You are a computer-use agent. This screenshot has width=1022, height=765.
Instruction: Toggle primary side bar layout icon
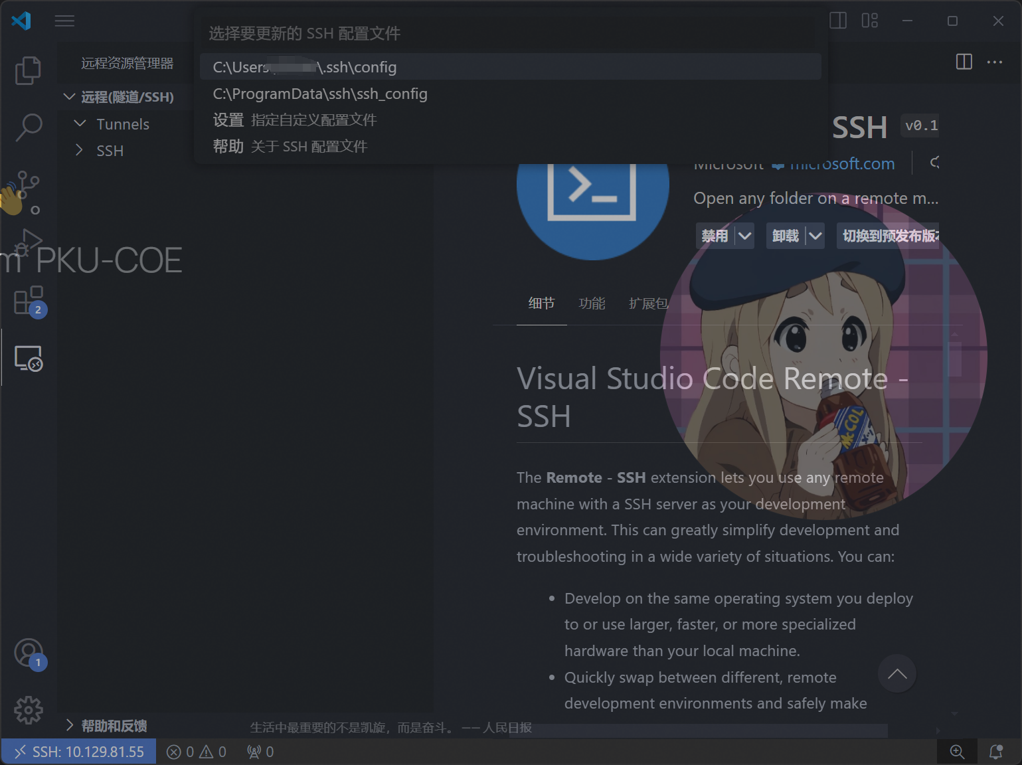(838, 21)
